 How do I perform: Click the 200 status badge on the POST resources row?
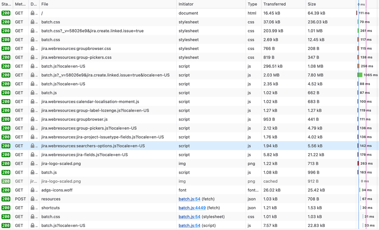click(8, 199)
